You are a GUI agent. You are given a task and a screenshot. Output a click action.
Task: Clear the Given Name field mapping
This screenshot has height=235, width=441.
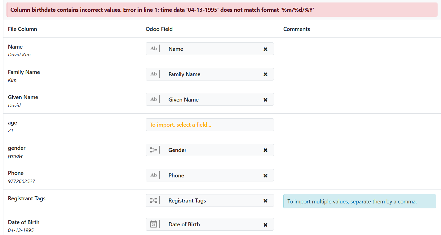265,100
